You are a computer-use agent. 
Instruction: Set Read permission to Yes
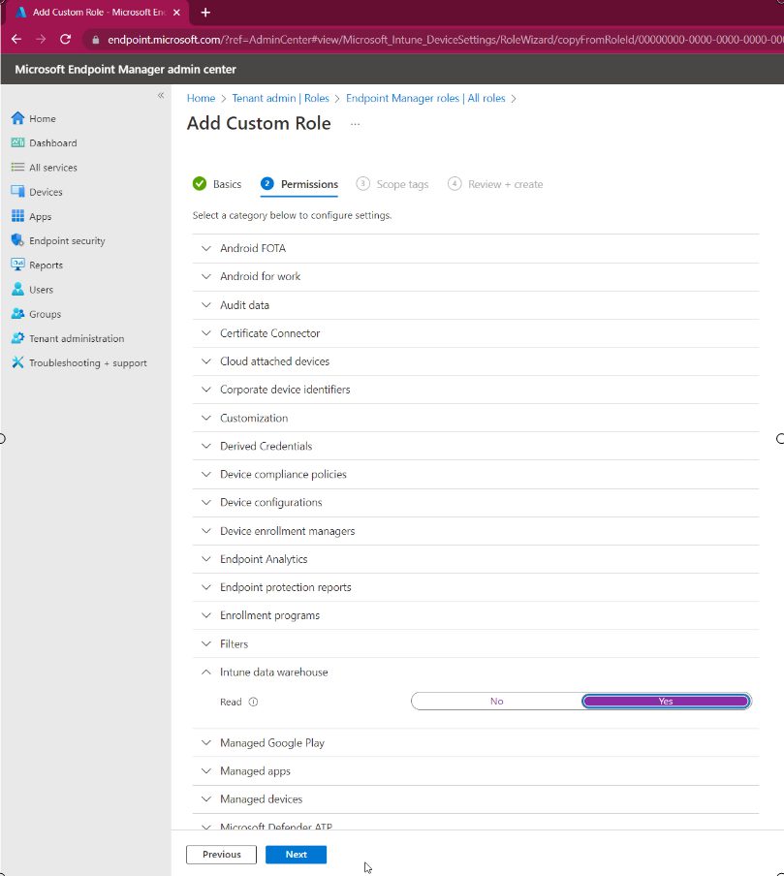coord(666,702)
